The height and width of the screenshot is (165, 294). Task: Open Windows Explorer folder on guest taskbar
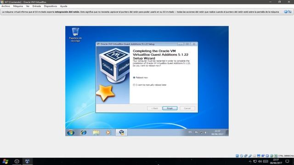[96, 132]
